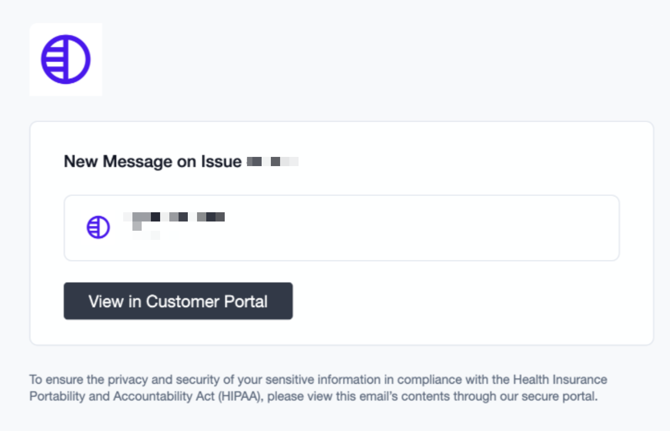Select the blurred issue number in heading
The height and width of the screenshot is (431, 670).
click(x=272, y=162)
